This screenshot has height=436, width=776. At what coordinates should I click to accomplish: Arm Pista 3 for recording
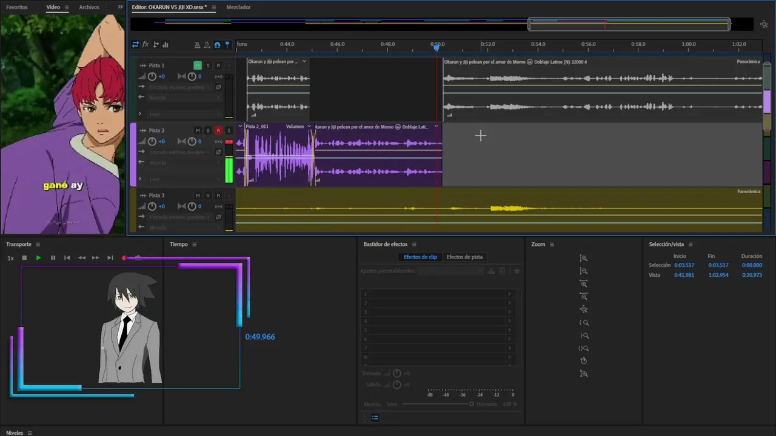click(218, 196)
